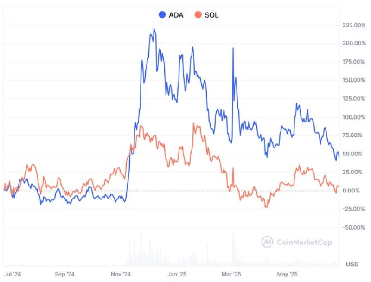Viewport: 371px width, 282px height.
Task: Toggle the SOL series label in legend
Action: pyautogui.click(x=211, y=15)
